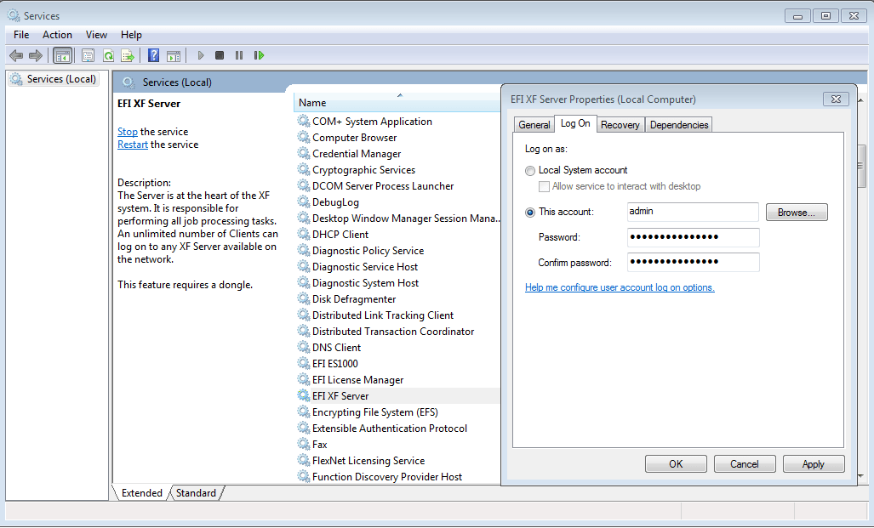Viewport: 874px width, 528px height.
Task: Click the gear icon beside DNS Client
Action: (x=303, y=347)
